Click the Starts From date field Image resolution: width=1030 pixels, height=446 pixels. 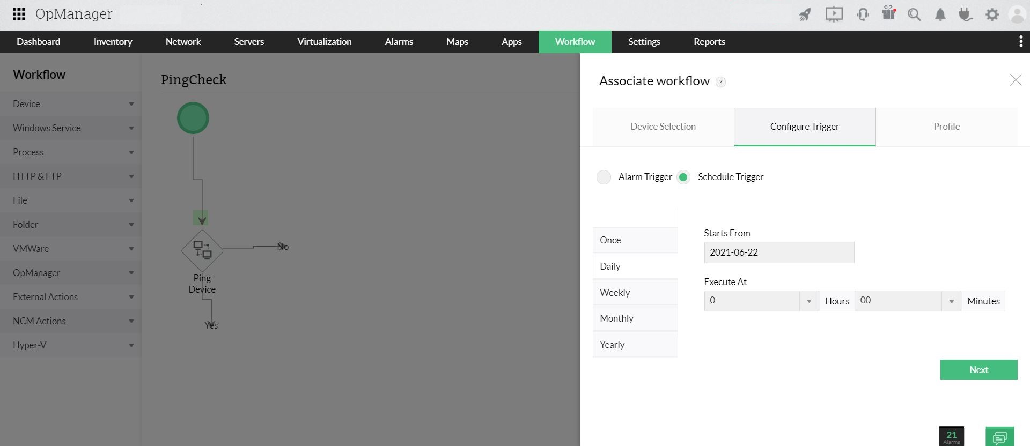779,252
